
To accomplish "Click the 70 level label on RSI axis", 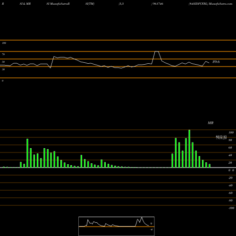I will (x=3, y=54).
